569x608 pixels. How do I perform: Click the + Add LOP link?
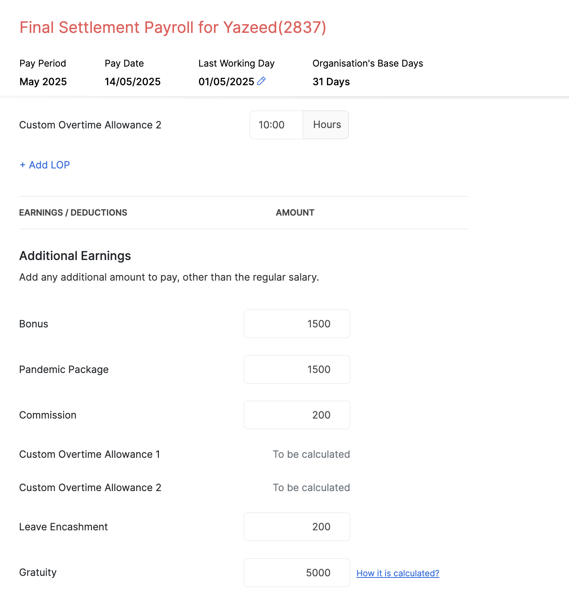click(45, 165)
